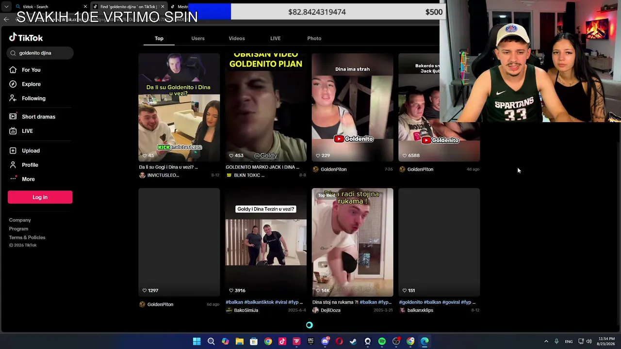Open Microsoft Store from taskbar

[x=254, y=341]
